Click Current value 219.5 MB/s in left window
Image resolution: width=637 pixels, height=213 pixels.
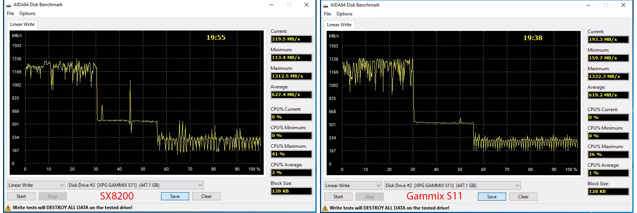[x=291, y=39]
